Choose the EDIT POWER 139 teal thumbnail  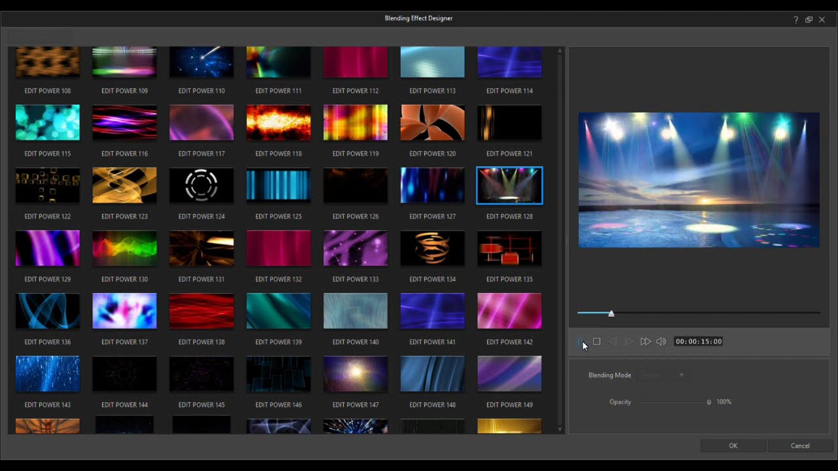(278, 311)
